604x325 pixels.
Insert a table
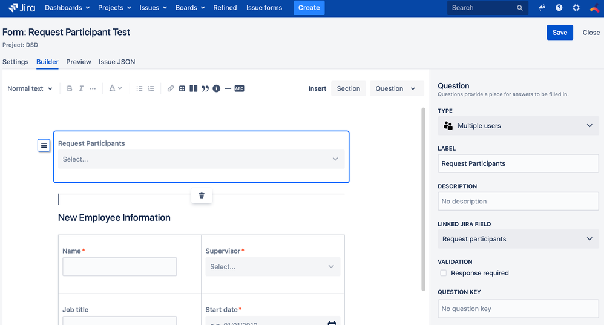point(182,88)
